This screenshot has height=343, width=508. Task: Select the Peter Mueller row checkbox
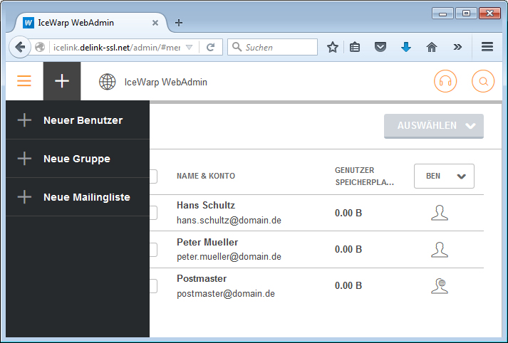(x=152, y=249)
